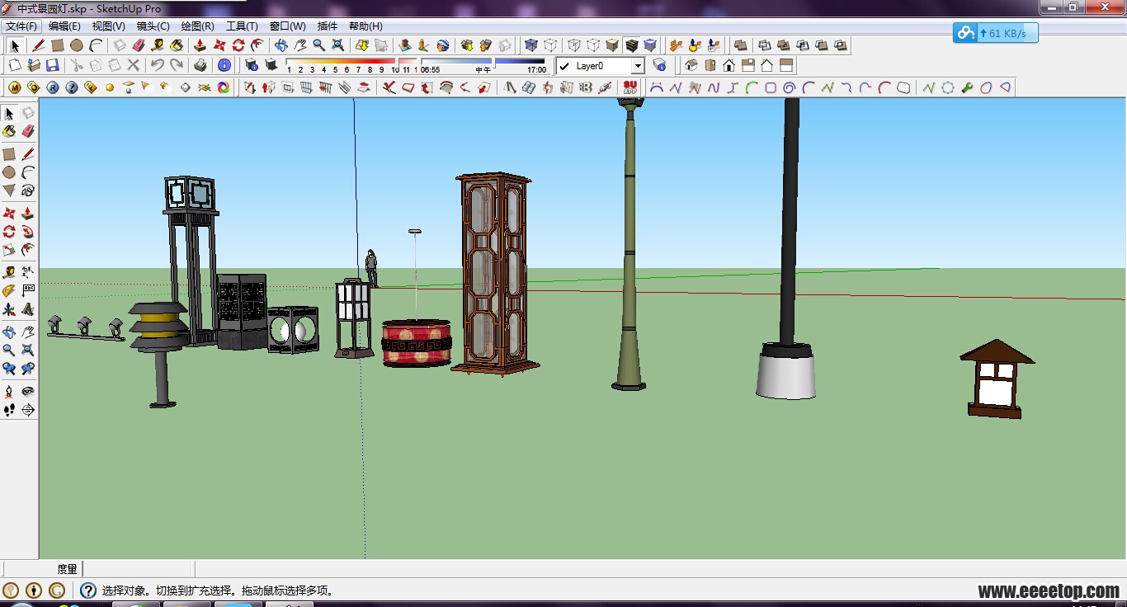Click the Next view icon

point(28,369)
